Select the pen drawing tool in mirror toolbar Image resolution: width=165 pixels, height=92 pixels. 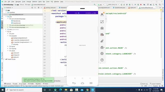102,41
